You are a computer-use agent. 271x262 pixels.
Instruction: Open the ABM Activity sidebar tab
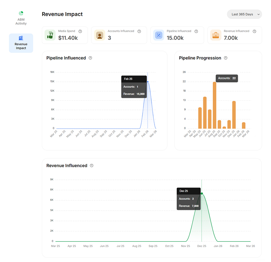[x=21, y=18]
